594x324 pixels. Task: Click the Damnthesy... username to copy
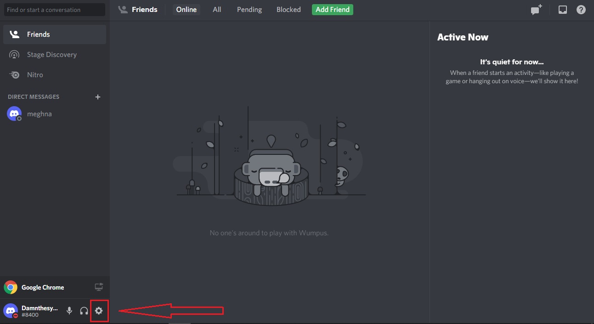pyautogui.click(x=40, y=307)
